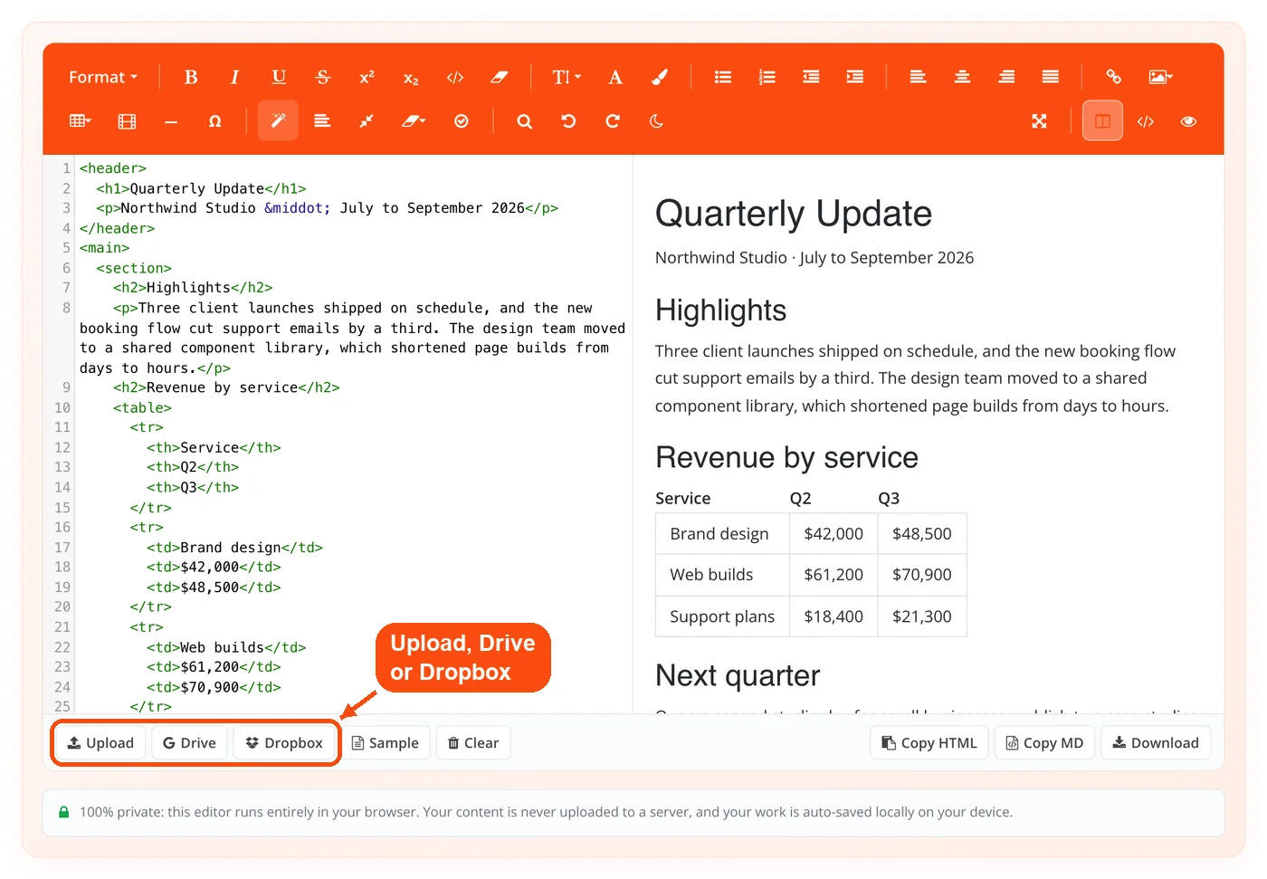Viewport: 1267px width, 879px height.
Task: Open the font size dropdown
Action: [567, 77]
